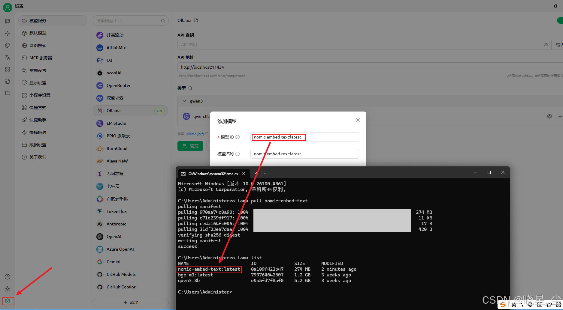Click the help icon next to 模型 ID
The height and width of the screenshot is (310, 563).
pyautogui.click(x=238, y=137)
